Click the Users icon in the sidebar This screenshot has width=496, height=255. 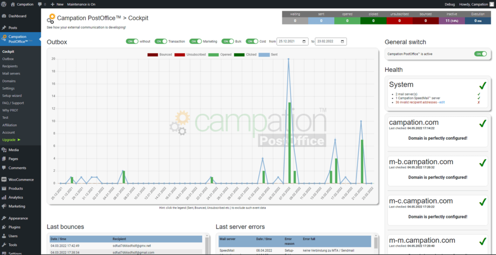(4, 236)
